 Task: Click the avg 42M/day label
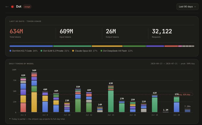coord(184,94)
